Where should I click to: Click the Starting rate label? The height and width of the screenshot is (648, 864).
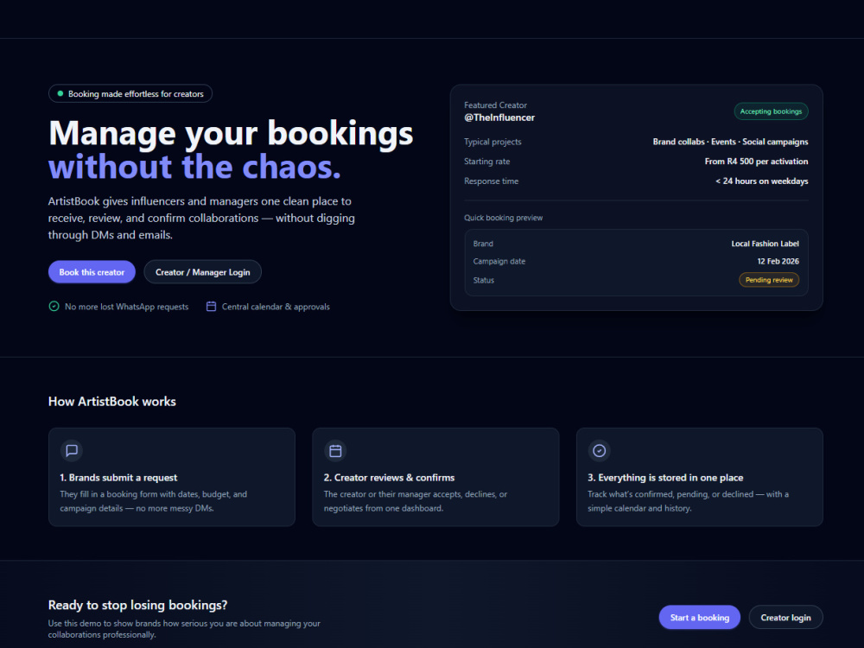coord(487,162)
